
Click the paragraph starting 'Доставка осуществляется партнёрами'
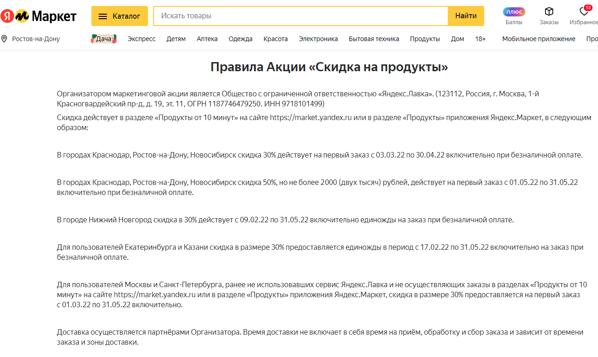[320, 337]
